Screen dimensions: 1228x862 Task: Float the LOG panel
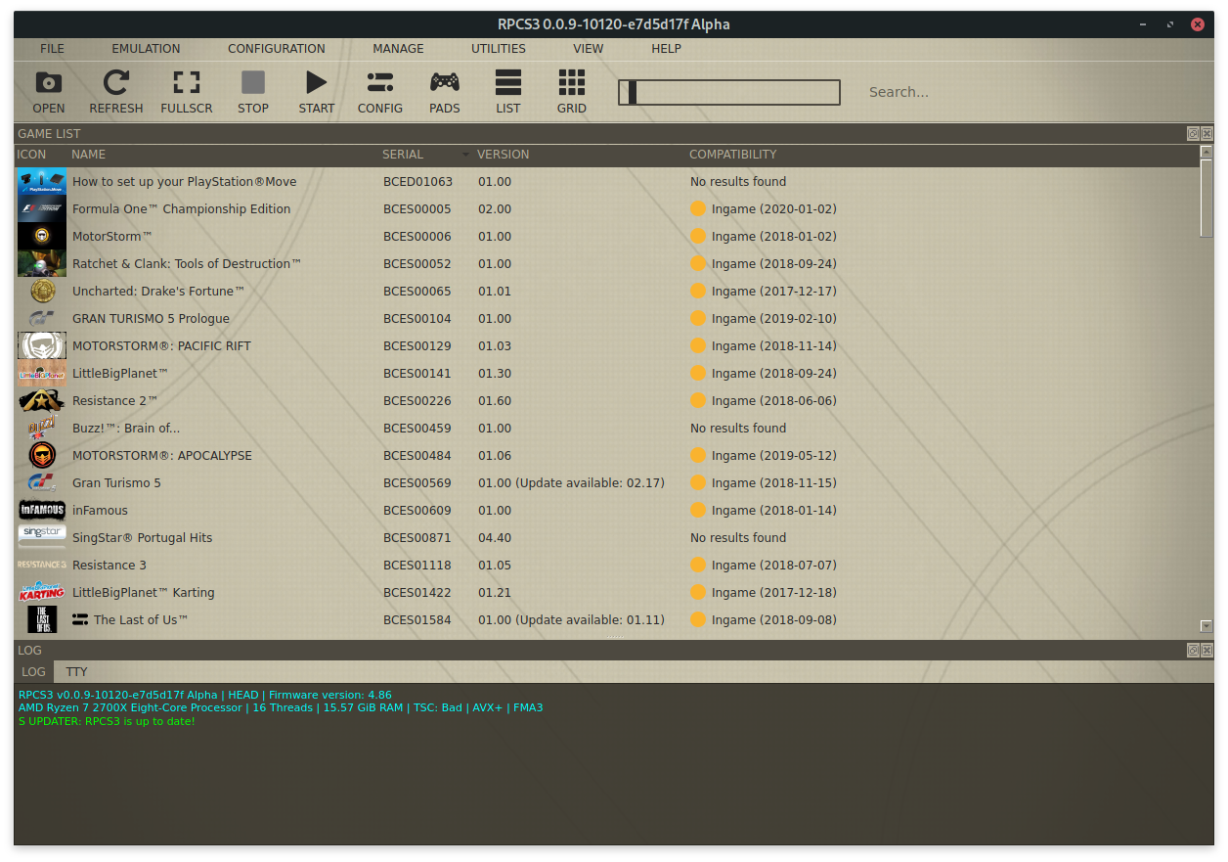pos(1193,651)
